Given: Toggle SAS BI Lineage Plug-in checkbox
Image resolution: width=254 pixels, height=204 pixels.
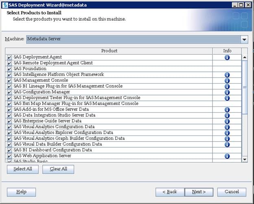Looking at the screenshot, I should [9, 86].
